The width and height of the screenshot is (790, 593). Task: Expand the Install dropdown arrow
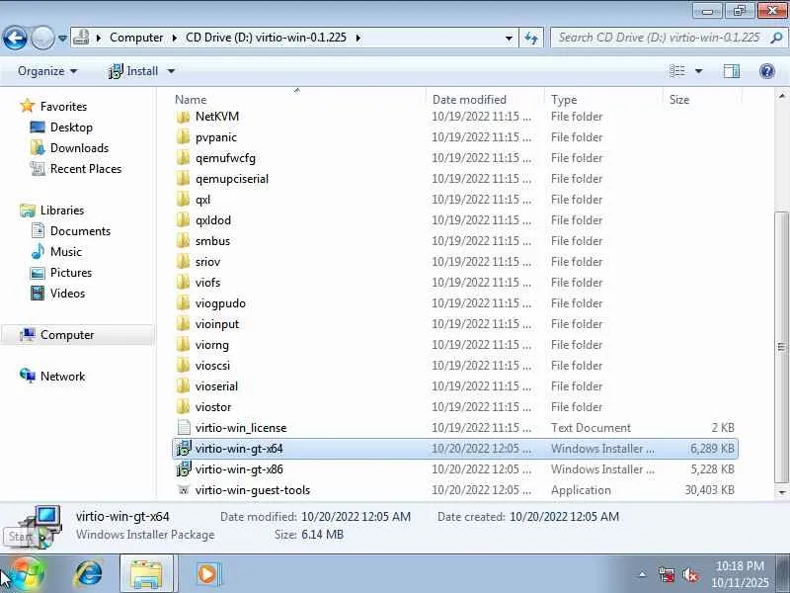coord(171,71)
